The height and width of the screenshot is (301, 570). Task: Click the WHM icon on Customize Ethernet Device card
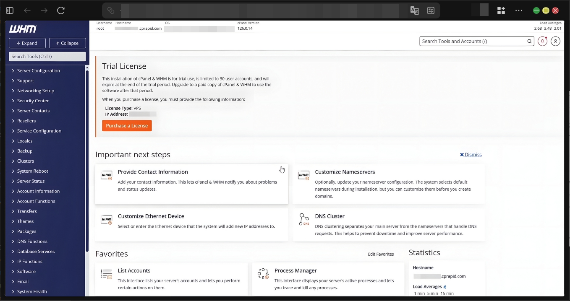pos(106,219)
